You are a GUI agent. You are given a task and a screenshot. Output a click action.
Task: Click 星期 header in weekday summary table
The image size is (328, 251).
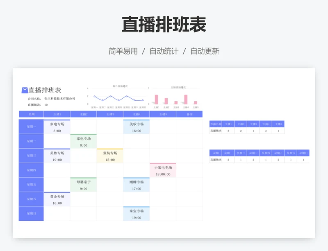pos(216,153)
